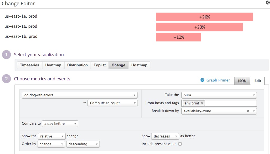270x154 pixels.
Task: Open the decreases as better dropdown
Action: (165, 136)
